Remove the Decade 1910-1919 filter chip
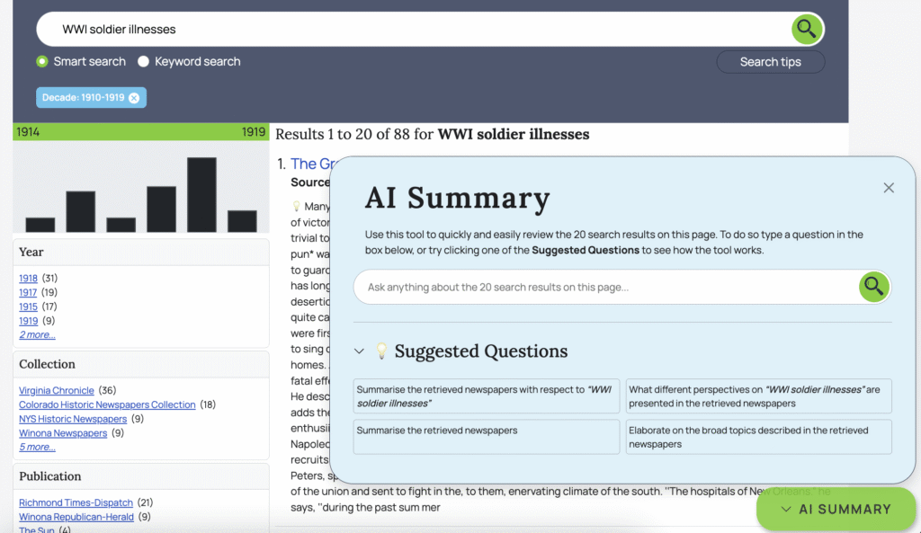 click(x=134, y=98)
